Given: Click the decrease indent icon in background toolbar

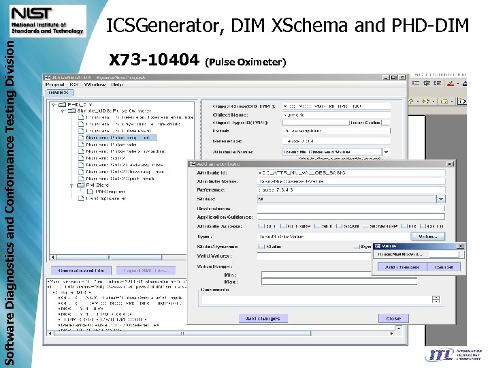Looking at the screenshot, I should tap(427, 83).
